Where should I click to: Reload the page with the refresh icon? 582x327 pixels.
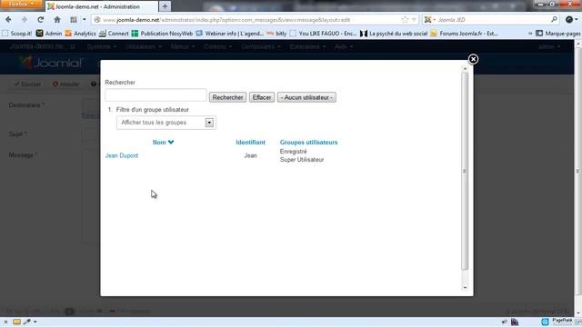tap(40, 20)
